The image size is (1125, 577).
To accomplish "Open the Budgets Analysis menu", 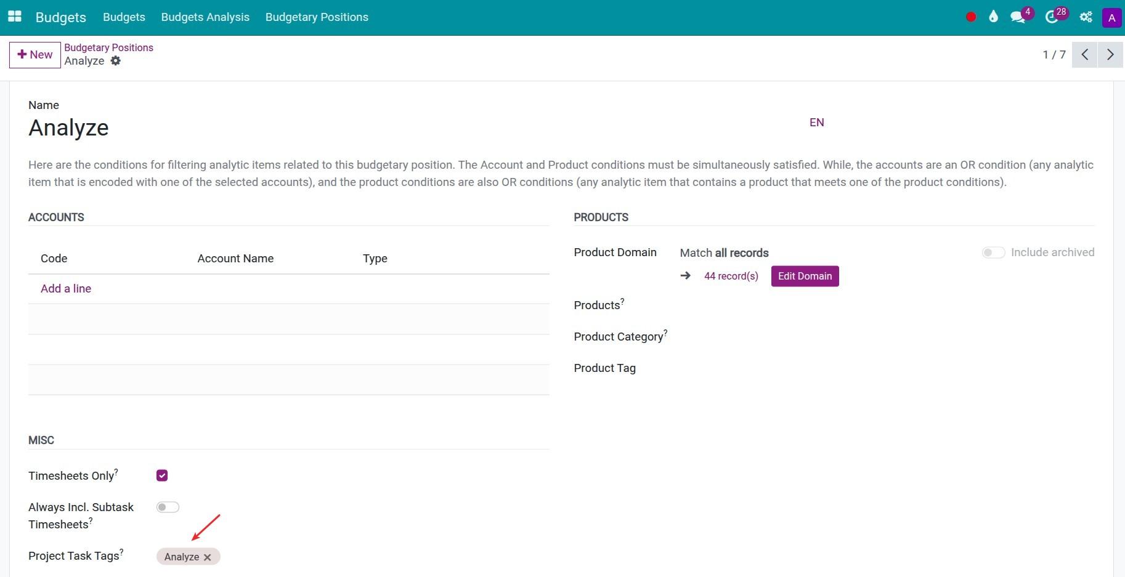I will click(205, 17).
